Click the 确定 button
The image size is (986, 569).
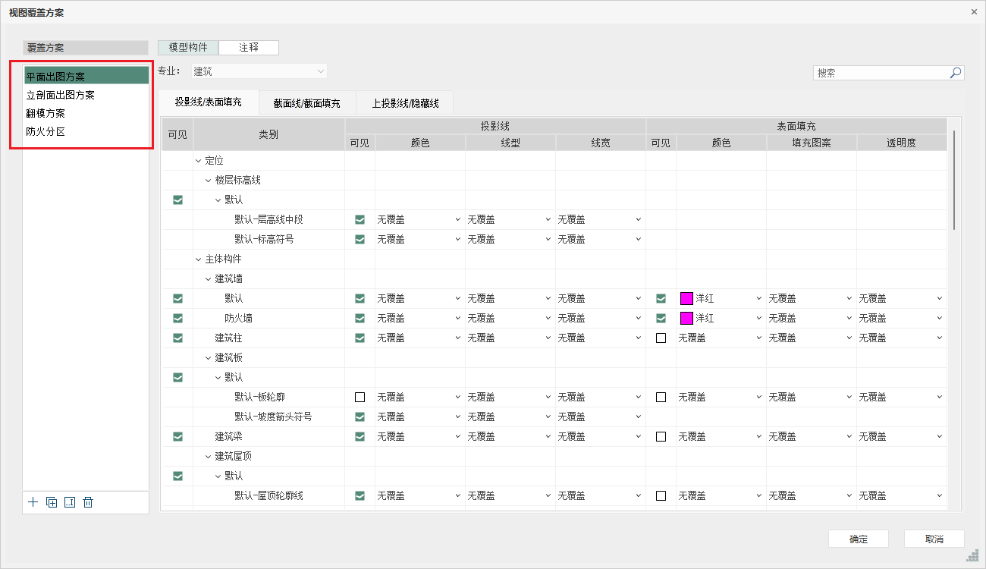click(x=858, y=539)
